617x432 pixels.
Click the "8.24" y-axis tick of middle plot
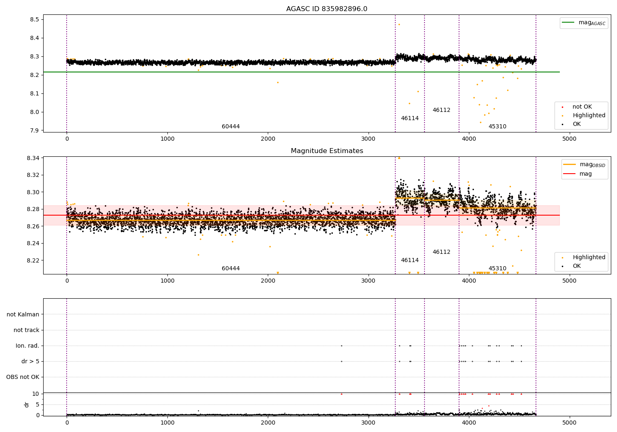33,243
